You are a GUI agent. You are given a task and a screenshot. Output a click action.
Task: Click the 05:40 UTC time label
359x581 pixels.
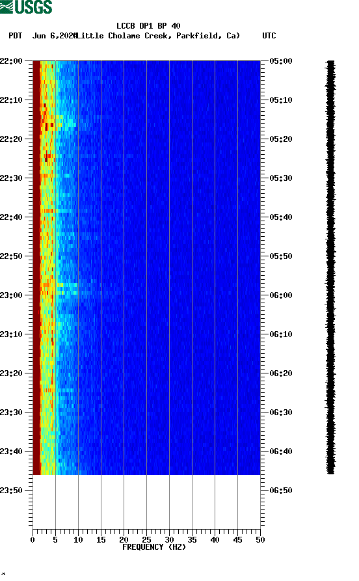[x=281, y=217]
